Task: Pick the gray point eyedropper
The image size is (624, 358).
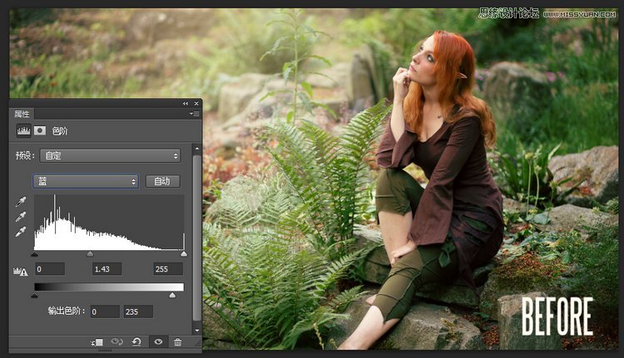Action: coord(21,217)
